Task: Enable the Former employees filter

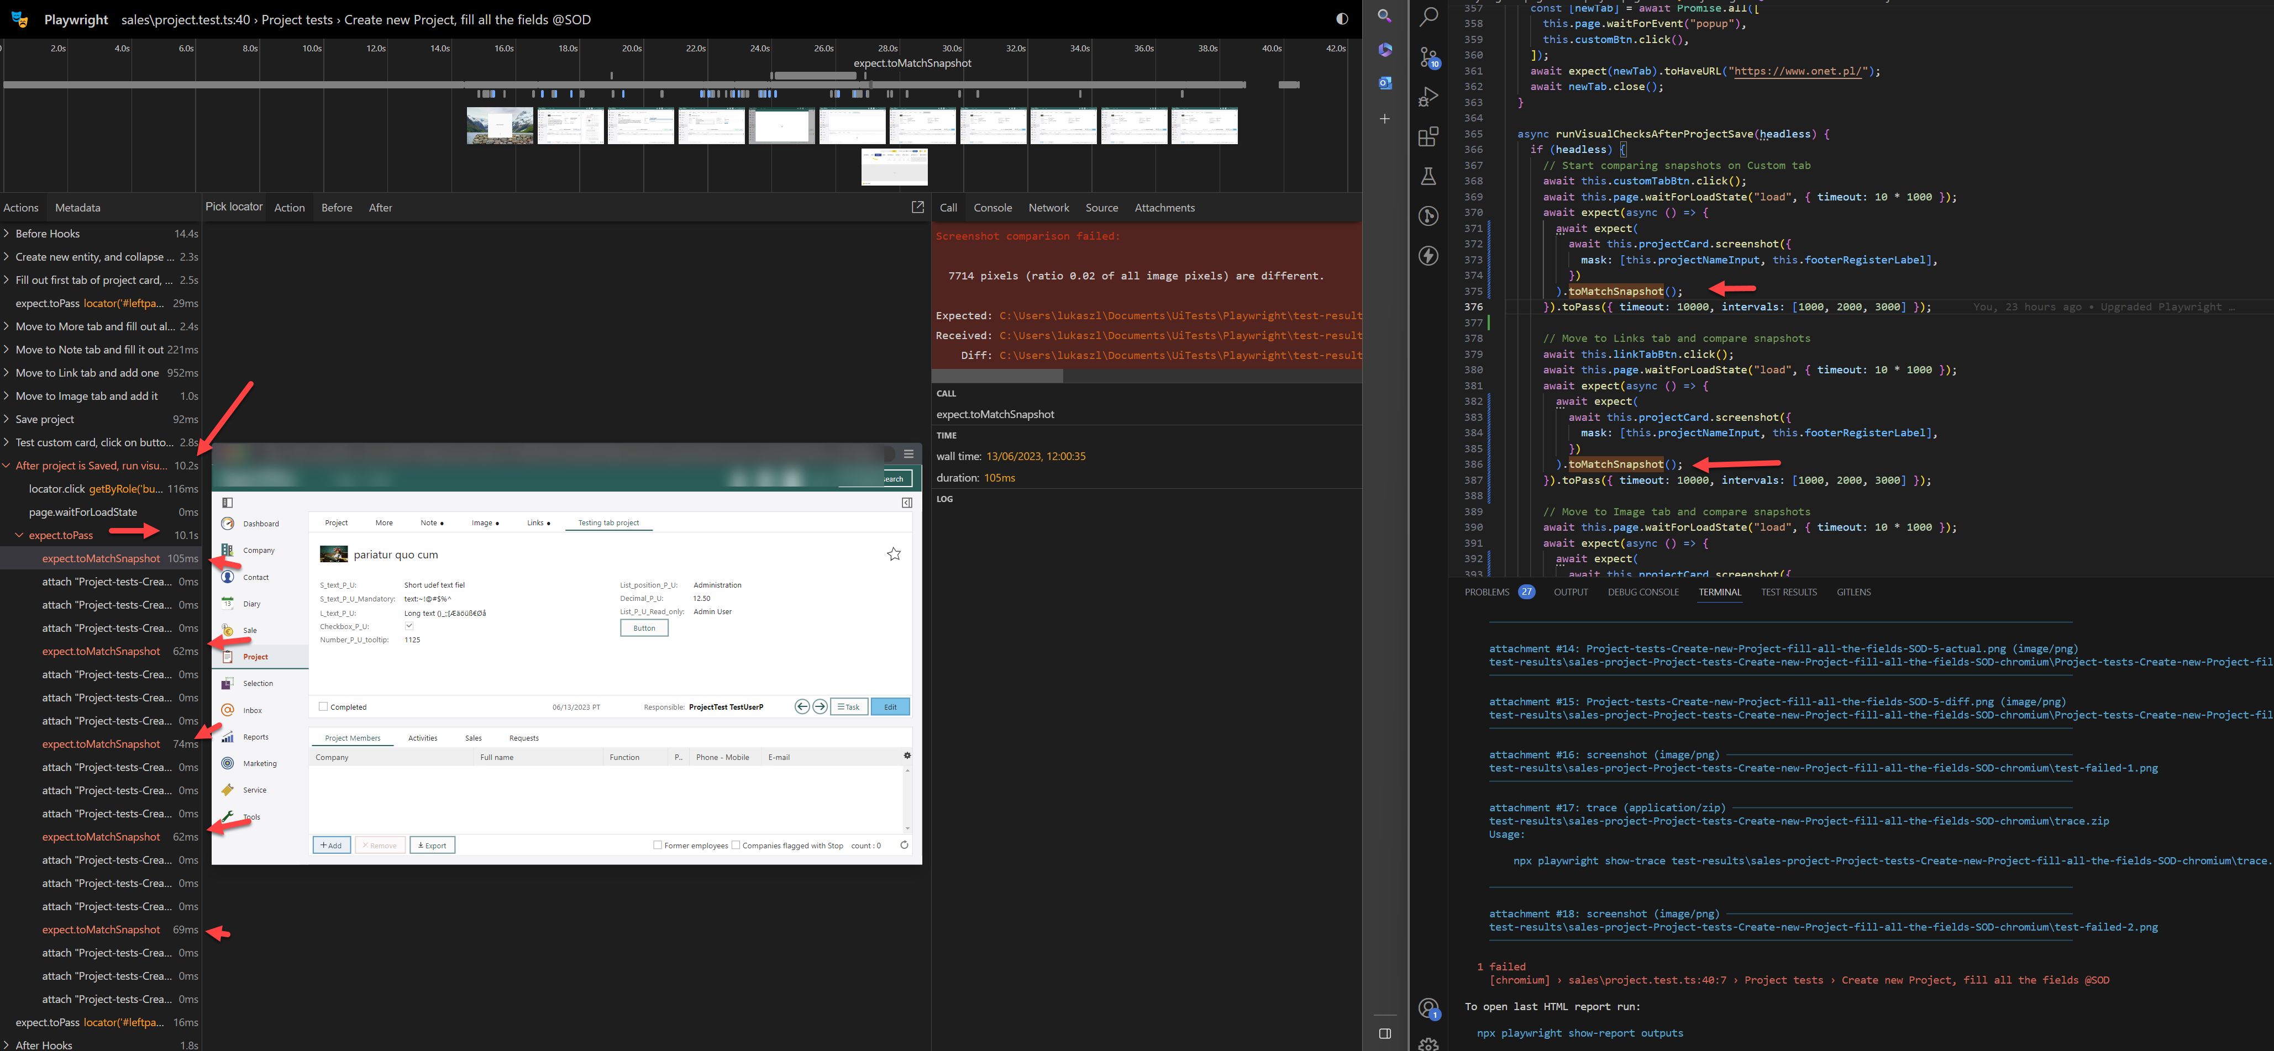Action: pos(659,844)
